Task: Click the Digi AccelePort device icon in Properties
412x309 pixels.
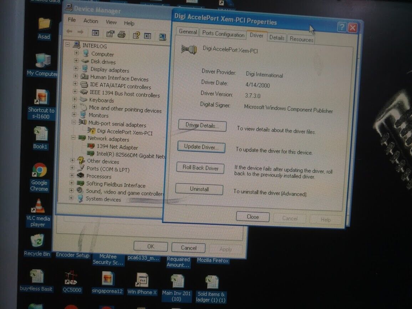Action: point(189,49)
